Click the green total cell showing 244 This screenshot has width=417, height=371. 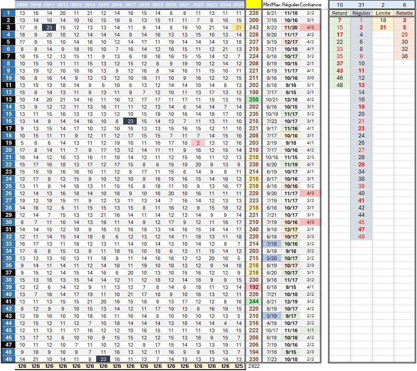pyautogui.click(x=254, y=301)
